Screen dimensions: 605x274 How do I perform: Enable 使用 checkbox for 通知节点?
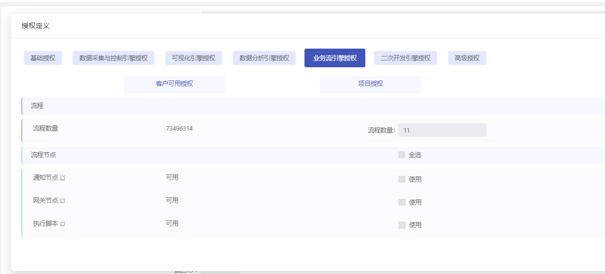coord(402,179)
